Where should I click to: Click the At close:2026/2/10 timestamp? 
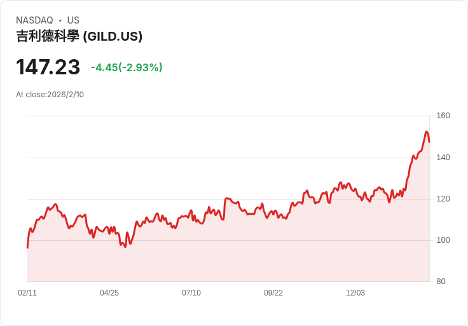coord(50,95)
